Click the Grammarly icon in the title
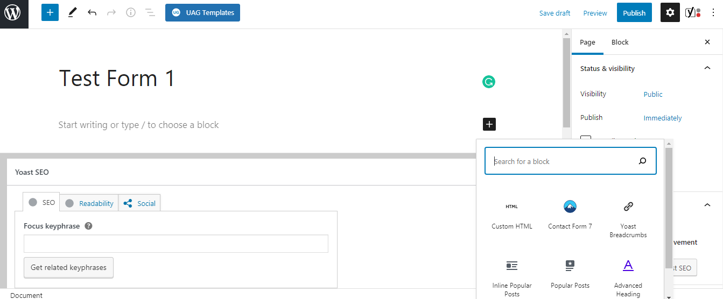This screenshot has height=299, width=723. [x=489, y=82]
